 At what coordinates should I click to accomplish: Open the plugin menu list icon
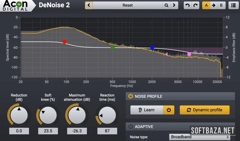(x=233, y=5)
